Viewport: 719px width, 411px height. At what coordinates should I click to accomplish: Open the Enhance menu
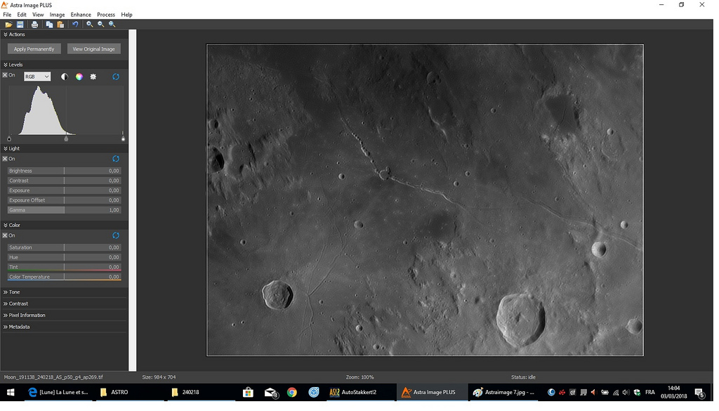[81, 15]
